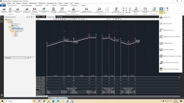The width and height of the screenshot is (184, 103).
Task: Click the top left sidebar structure icon
Action: tap(2, 18)
